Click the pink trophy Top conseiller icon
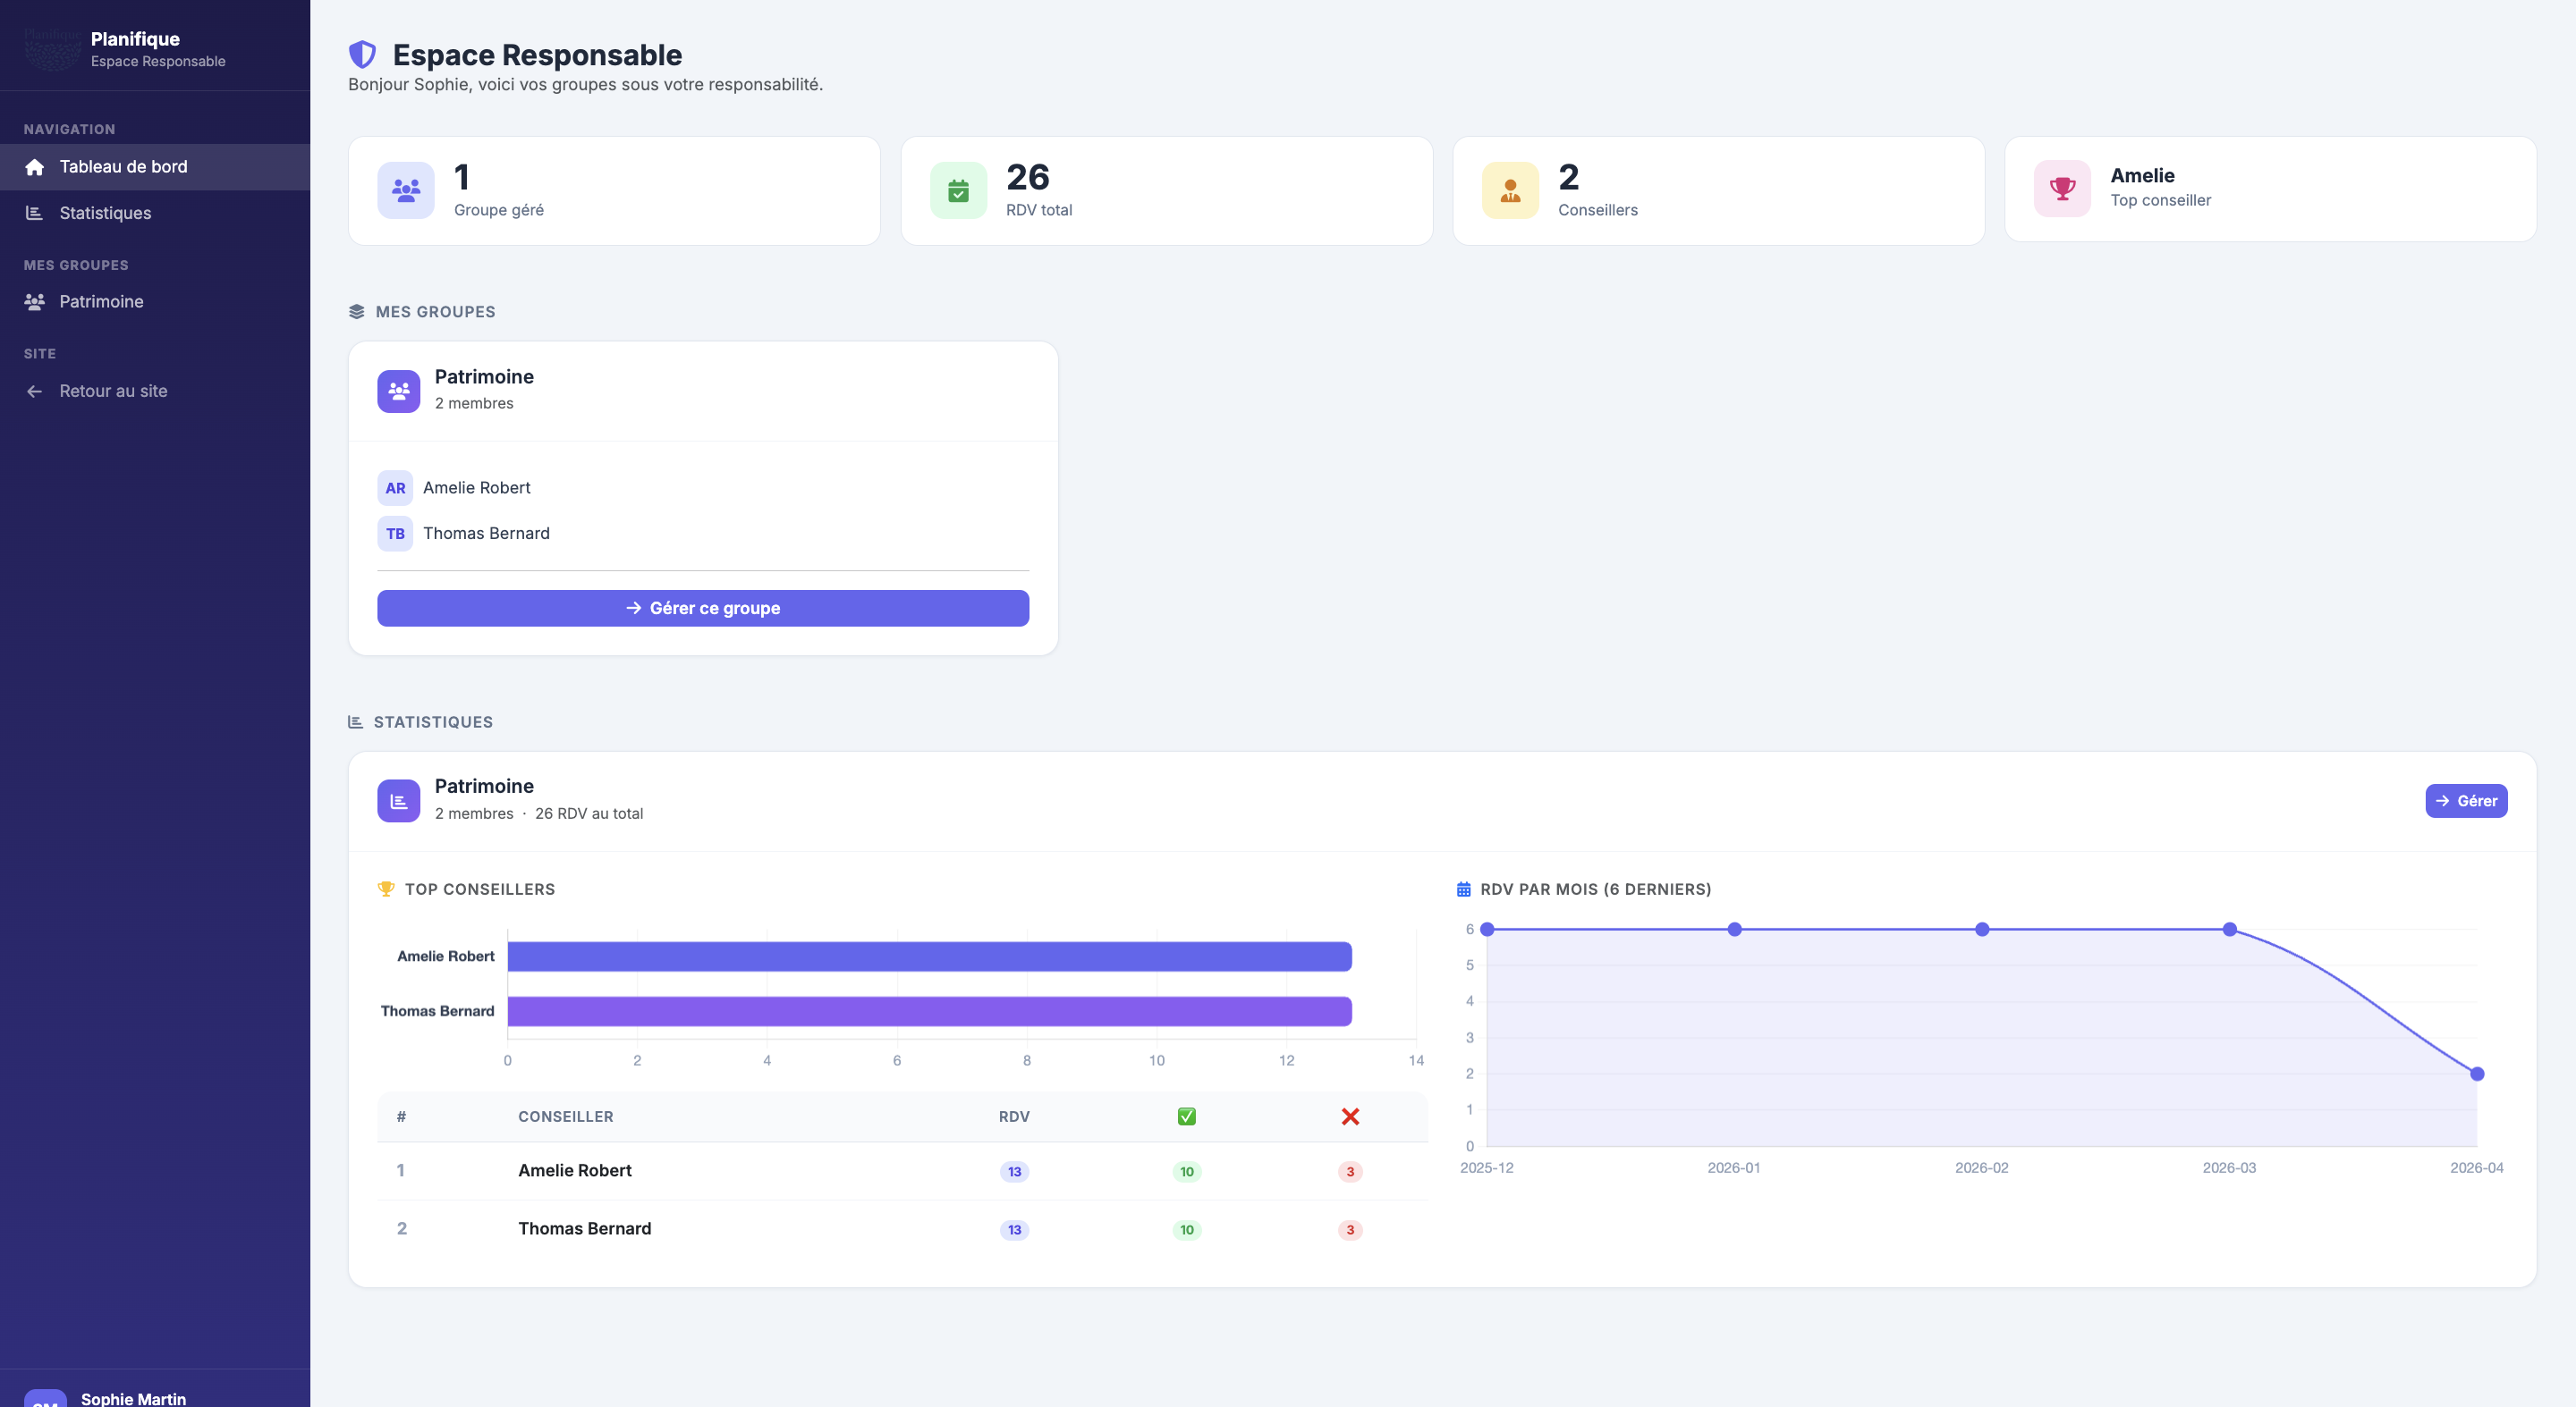The image size is (2576, 1407). (2062, 188)
